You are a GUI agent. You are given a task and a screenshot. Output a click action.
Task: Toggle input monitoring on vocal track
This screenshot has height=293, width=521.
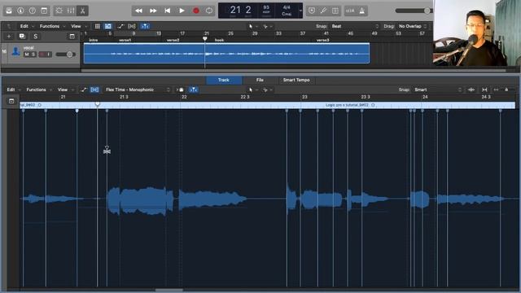click(49, 55)
